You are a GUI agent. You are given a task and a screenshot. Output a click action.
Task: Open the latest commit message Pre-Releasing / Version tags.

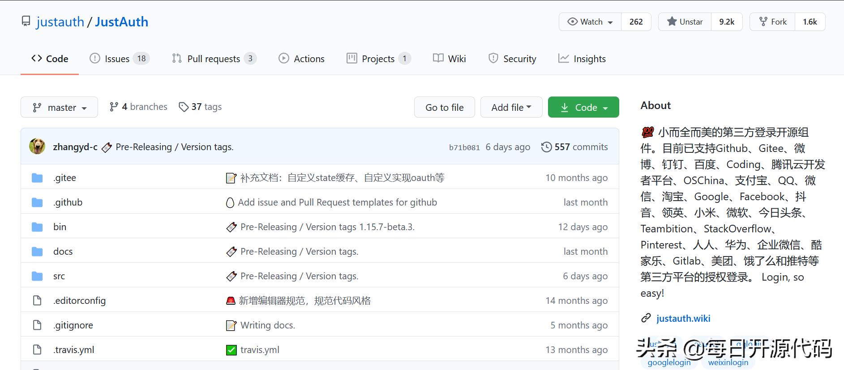tap(175, 147)
